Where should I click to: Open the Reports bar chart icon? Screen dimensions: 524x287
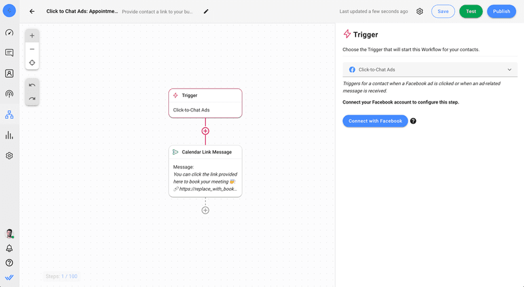click(x=9, y=135)
